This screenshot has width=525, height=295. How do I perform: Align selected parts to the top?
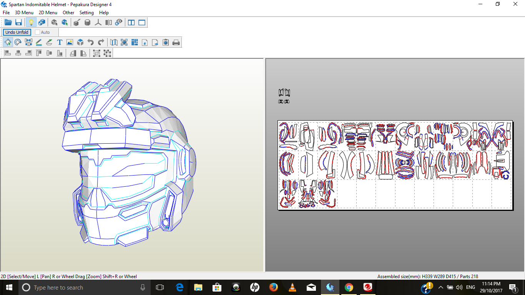[39, 53]
